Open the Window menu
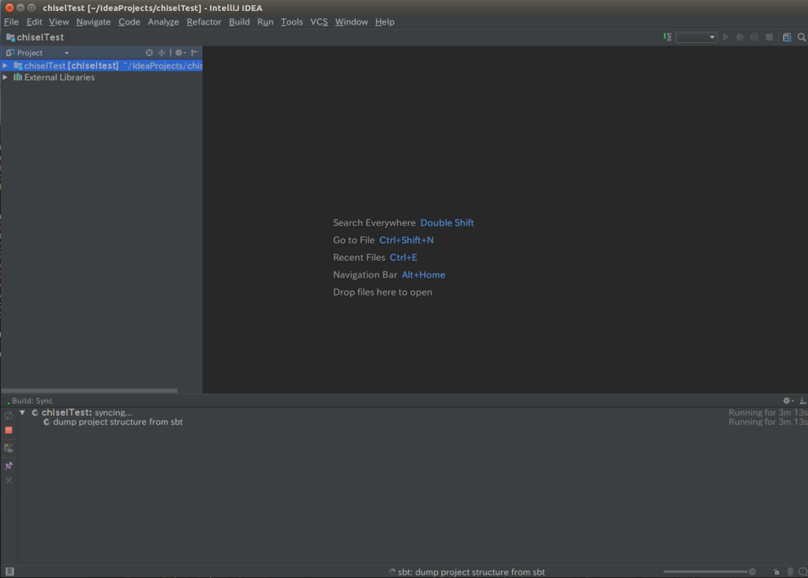This screenshot has width=808, height=578. pyautogui.click(x=351, y=21)
